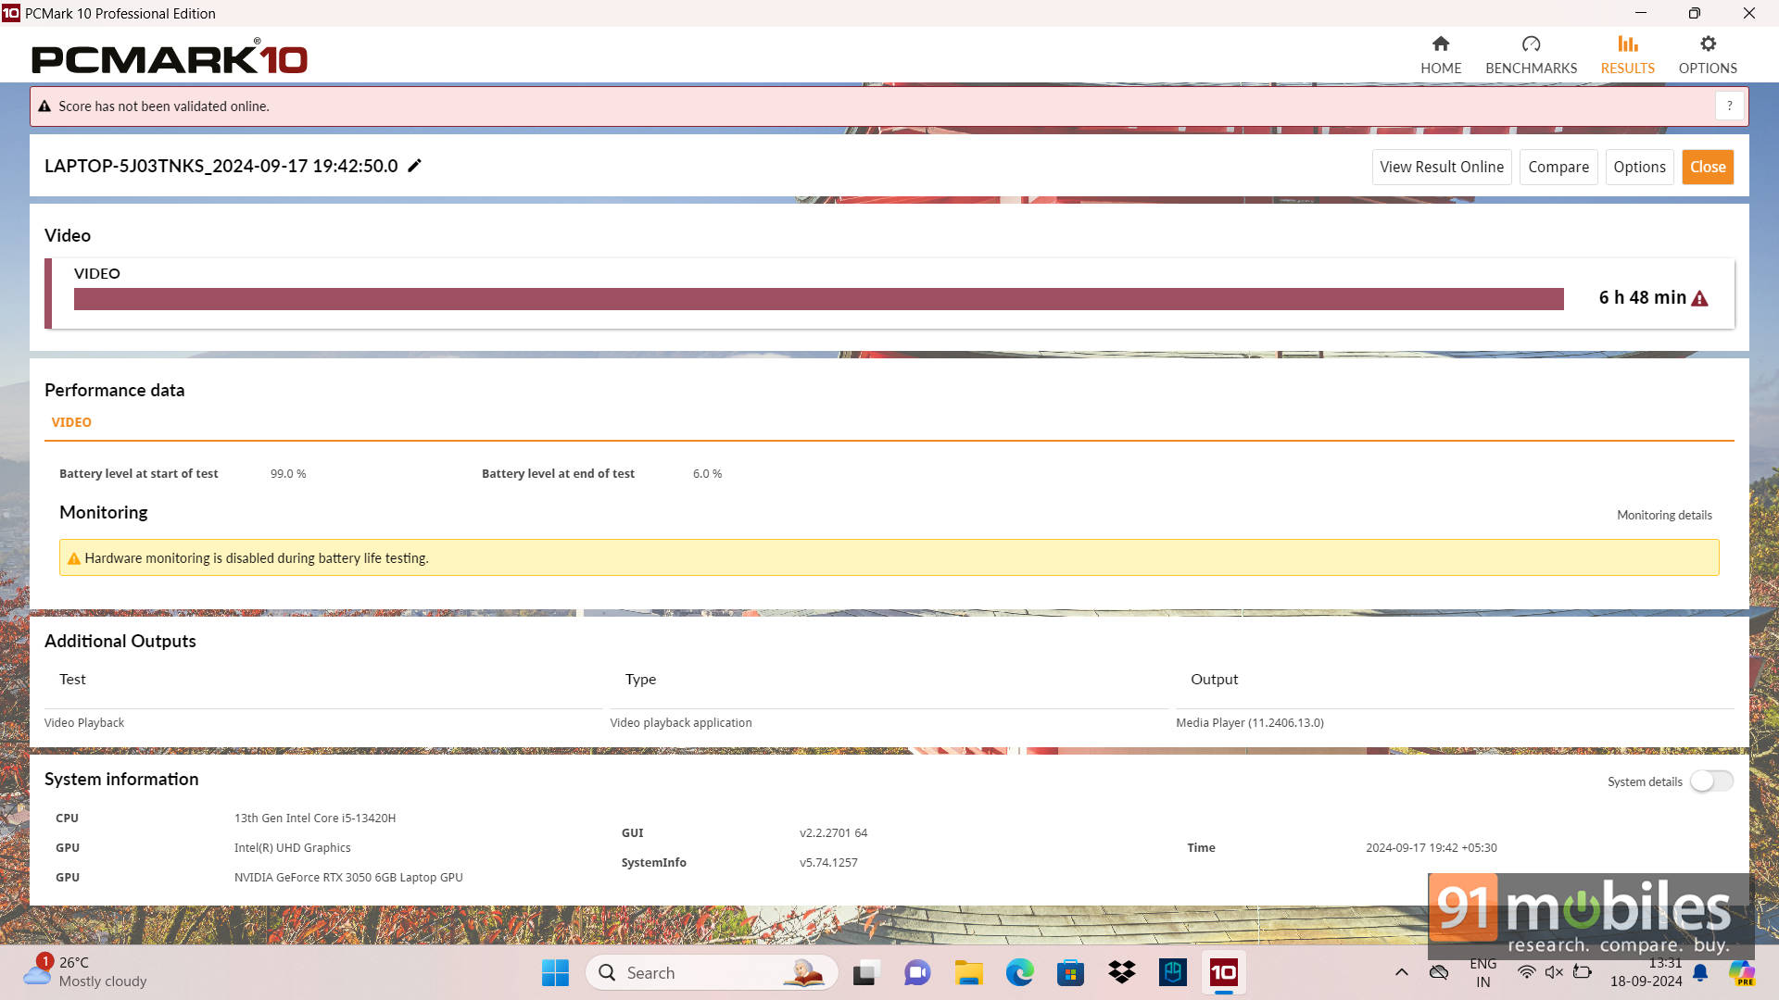The width and height of the screenshot is (1779, 1000).
Task: Click View Result Online button
Action: [1442, 167]
